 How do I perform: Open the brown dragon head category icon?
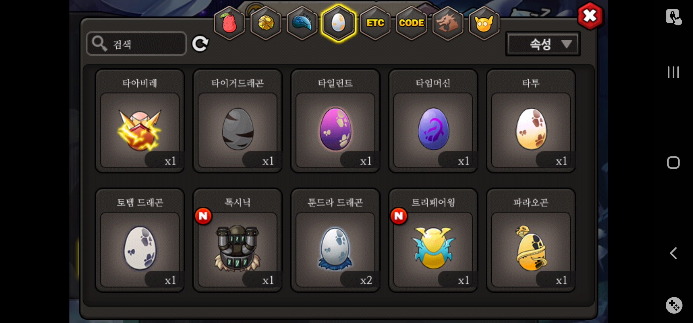point(448,23)
